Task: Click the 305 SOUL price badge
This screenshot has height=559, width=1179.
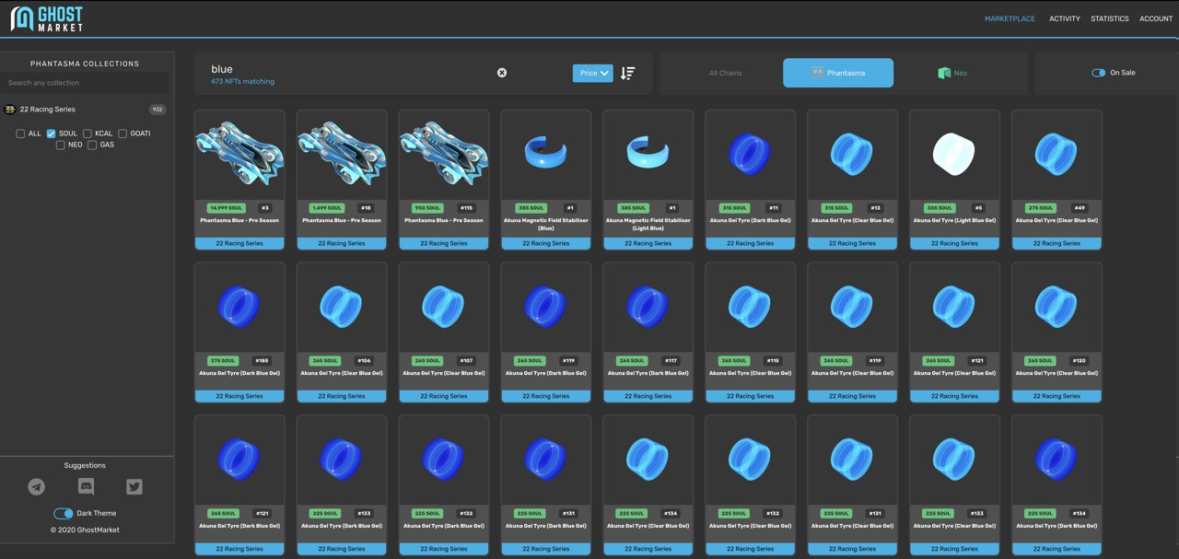Action: tap(939, 208)
